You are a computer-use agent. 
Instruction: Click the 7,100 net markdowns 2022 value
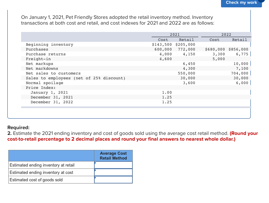point(242,69)
